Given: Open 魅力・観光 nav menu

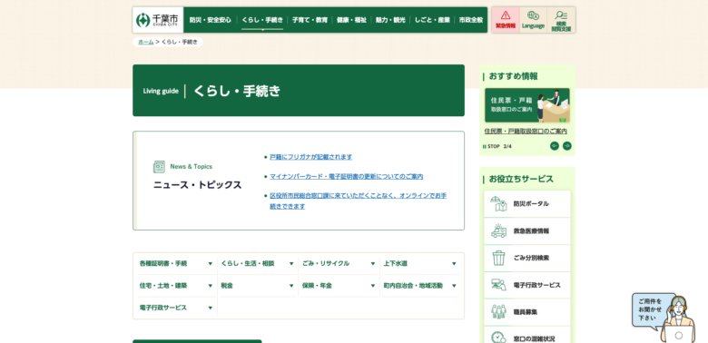Looking at the screenshot, I should click(390, 20).
